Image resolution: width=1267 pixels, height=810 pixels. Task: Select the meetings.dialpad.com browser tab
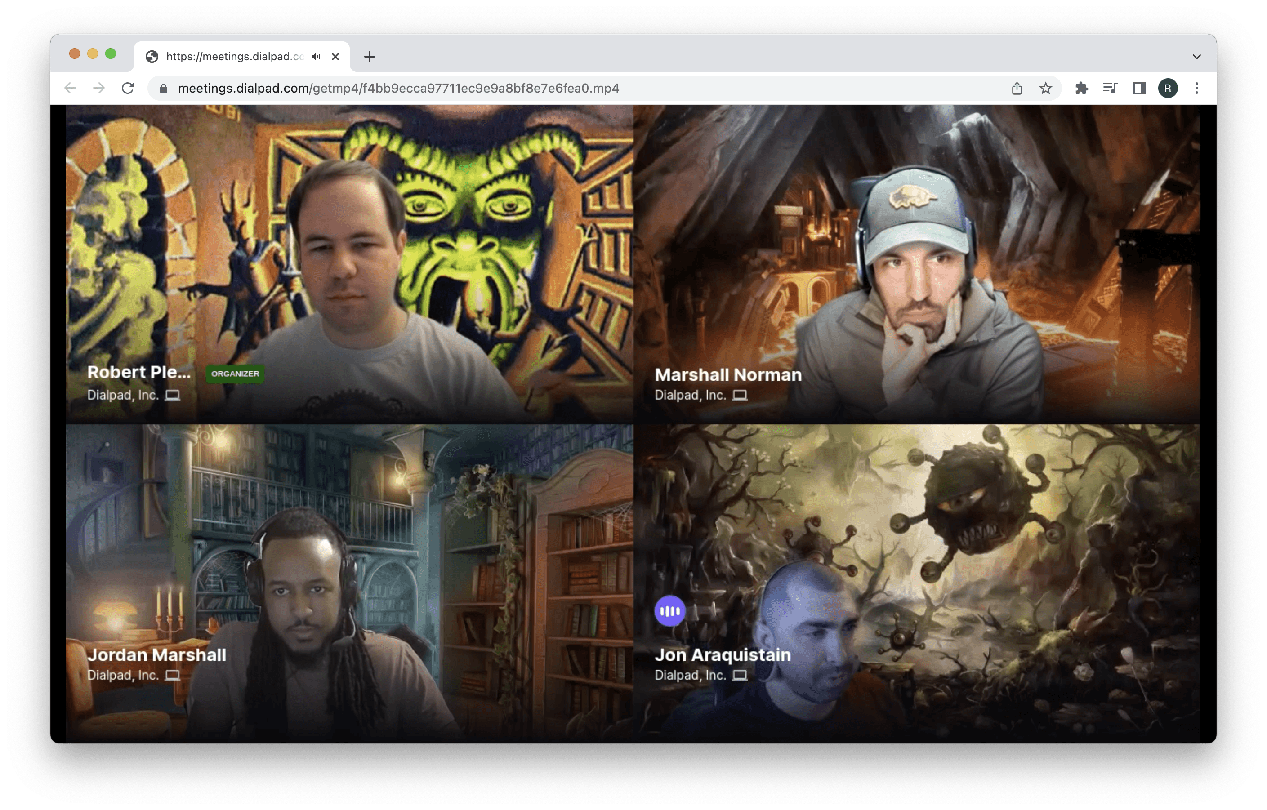(242, 57)
